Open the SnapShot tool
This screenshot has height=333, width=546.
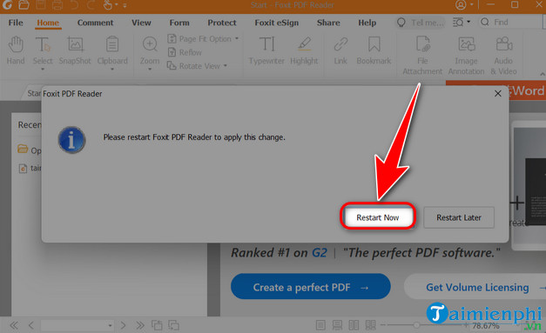coord(75,50)
